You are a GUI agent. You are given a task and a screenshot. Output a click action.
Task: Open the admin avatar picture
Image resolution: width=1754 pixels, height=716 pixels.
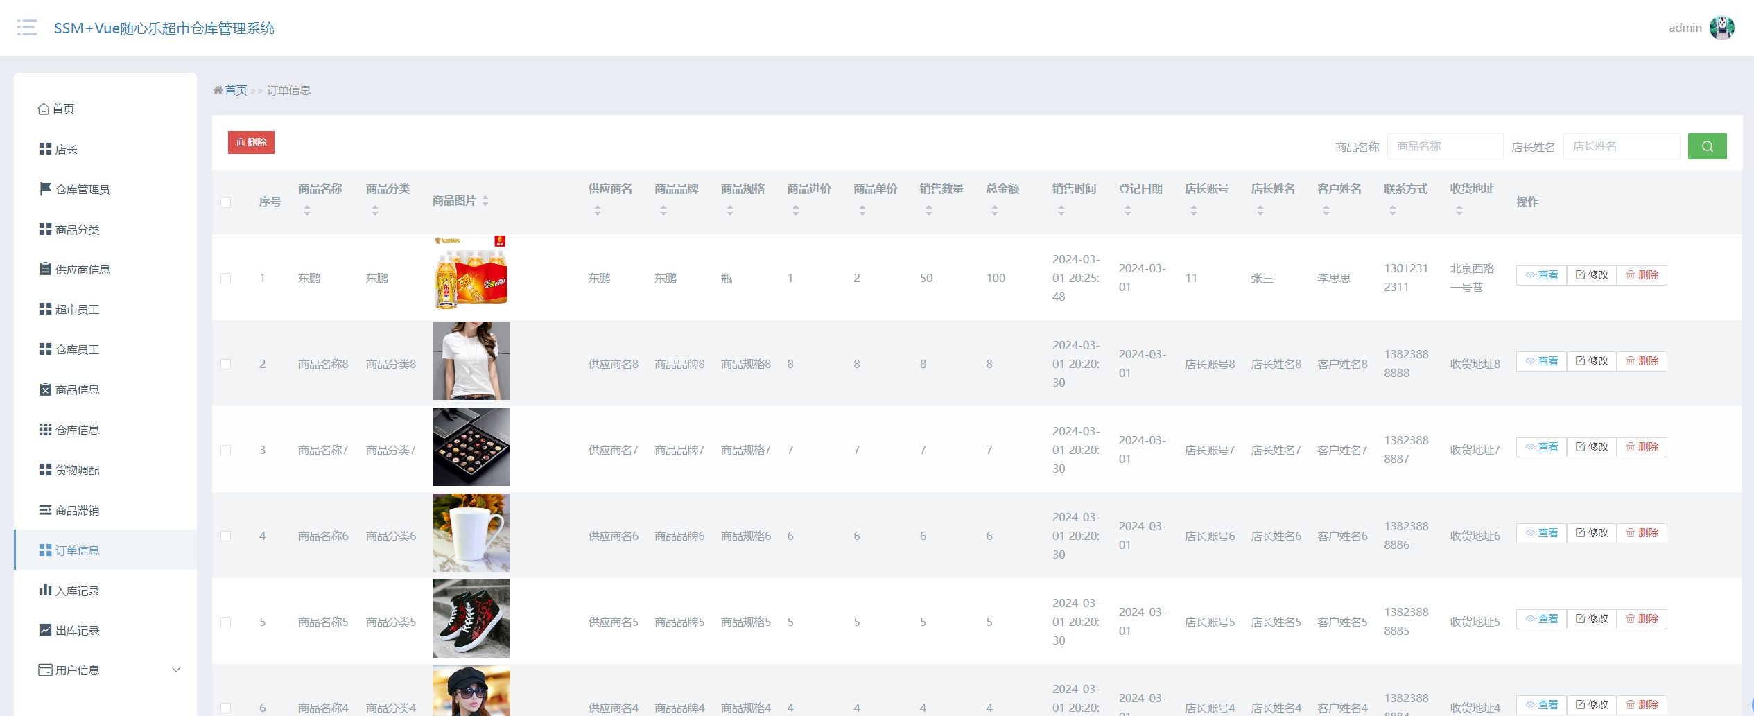pyautogui.click(x=1722, y=28)
